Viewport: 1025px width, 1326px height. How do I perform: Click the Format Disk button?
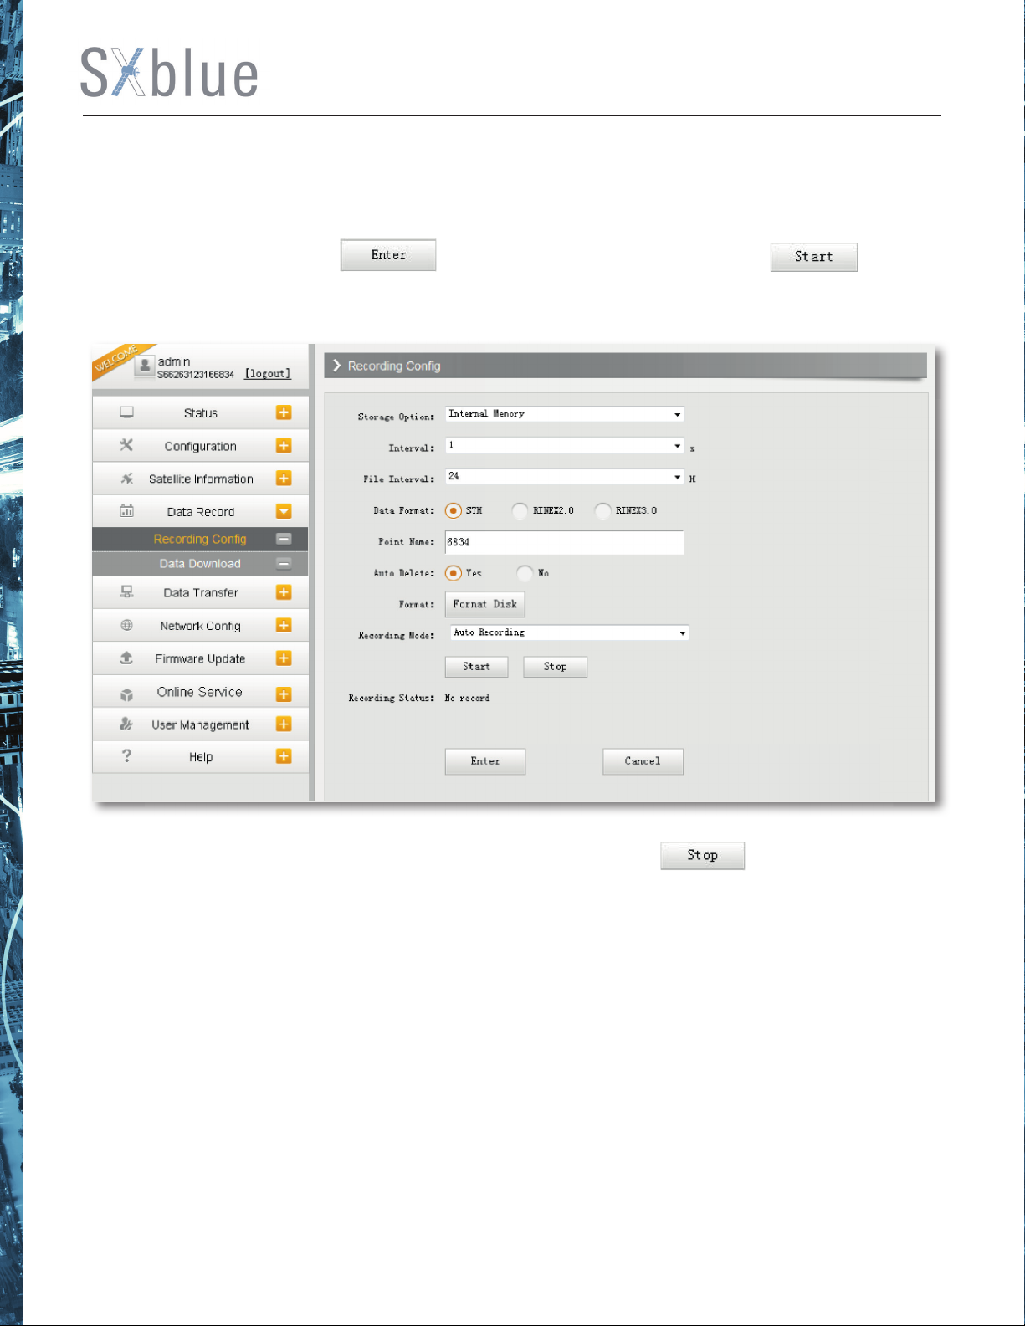pos(484,604)
